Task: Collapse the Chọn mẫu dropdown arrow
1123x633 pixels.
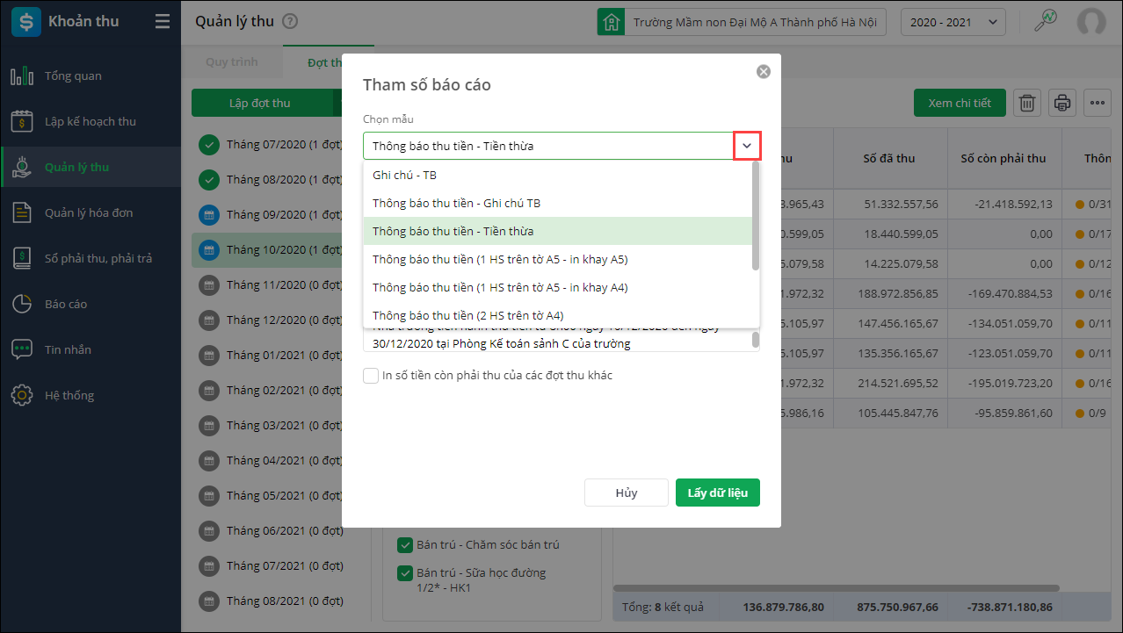Action: tap(747, 146)
